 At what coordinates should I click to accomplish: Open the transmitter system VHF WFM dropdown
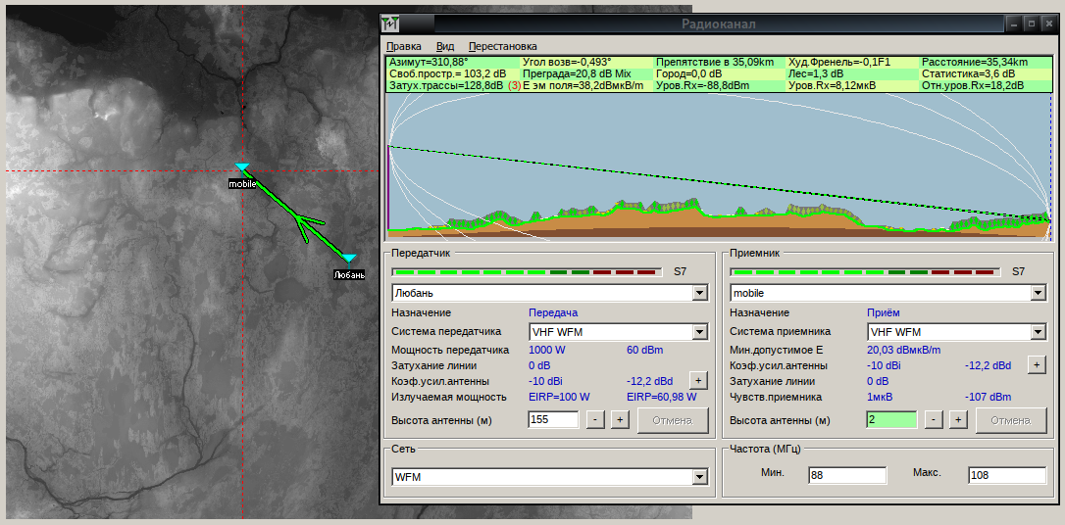pos(699,332)
